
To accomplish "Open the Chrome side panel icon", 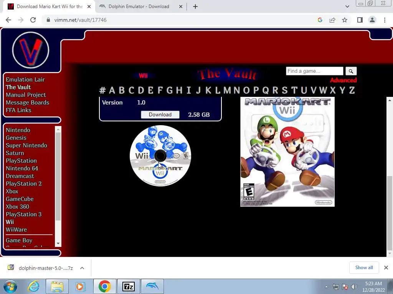I will point(360,20).
